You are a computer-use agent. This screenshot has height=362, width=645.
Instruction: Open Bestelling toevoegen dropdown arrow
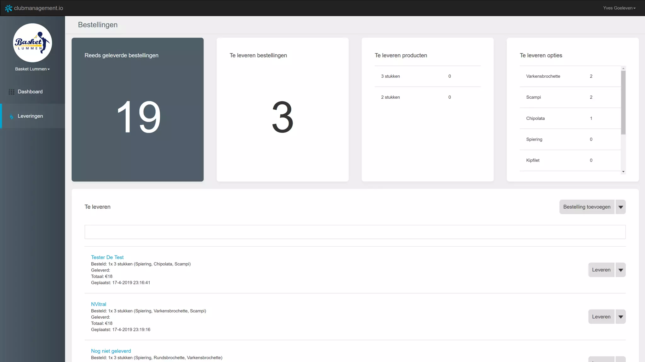click(x=620, y=207)
